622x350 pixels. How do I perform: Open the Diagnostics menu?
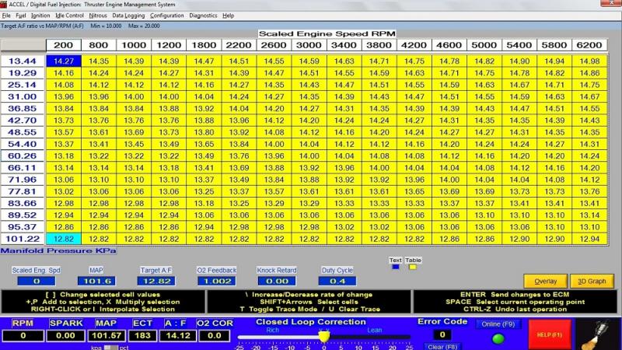point(203,16)
